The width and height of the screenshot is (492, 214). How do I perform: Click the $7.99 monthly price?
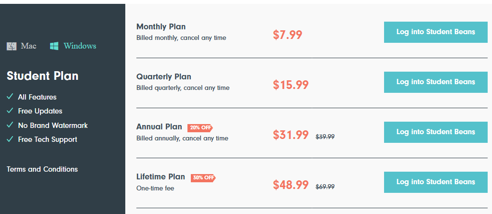287,35
